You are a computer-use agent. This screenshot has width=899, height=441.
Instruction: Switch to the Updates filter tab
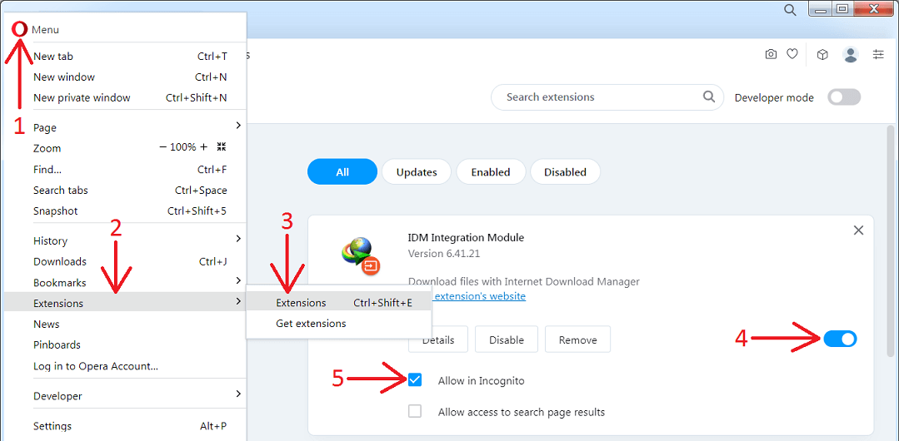coord(417,172)
